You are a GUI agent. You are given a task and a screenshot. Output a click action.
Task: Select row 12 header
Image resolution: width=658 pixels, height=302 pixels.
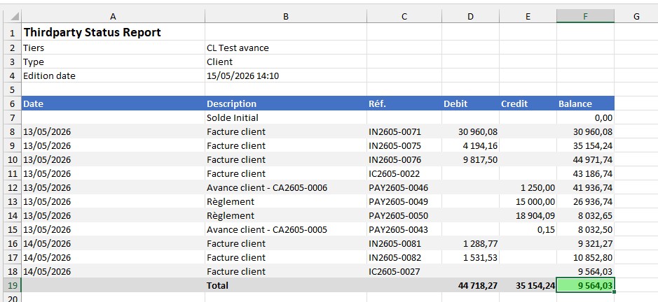coord(13,187)
